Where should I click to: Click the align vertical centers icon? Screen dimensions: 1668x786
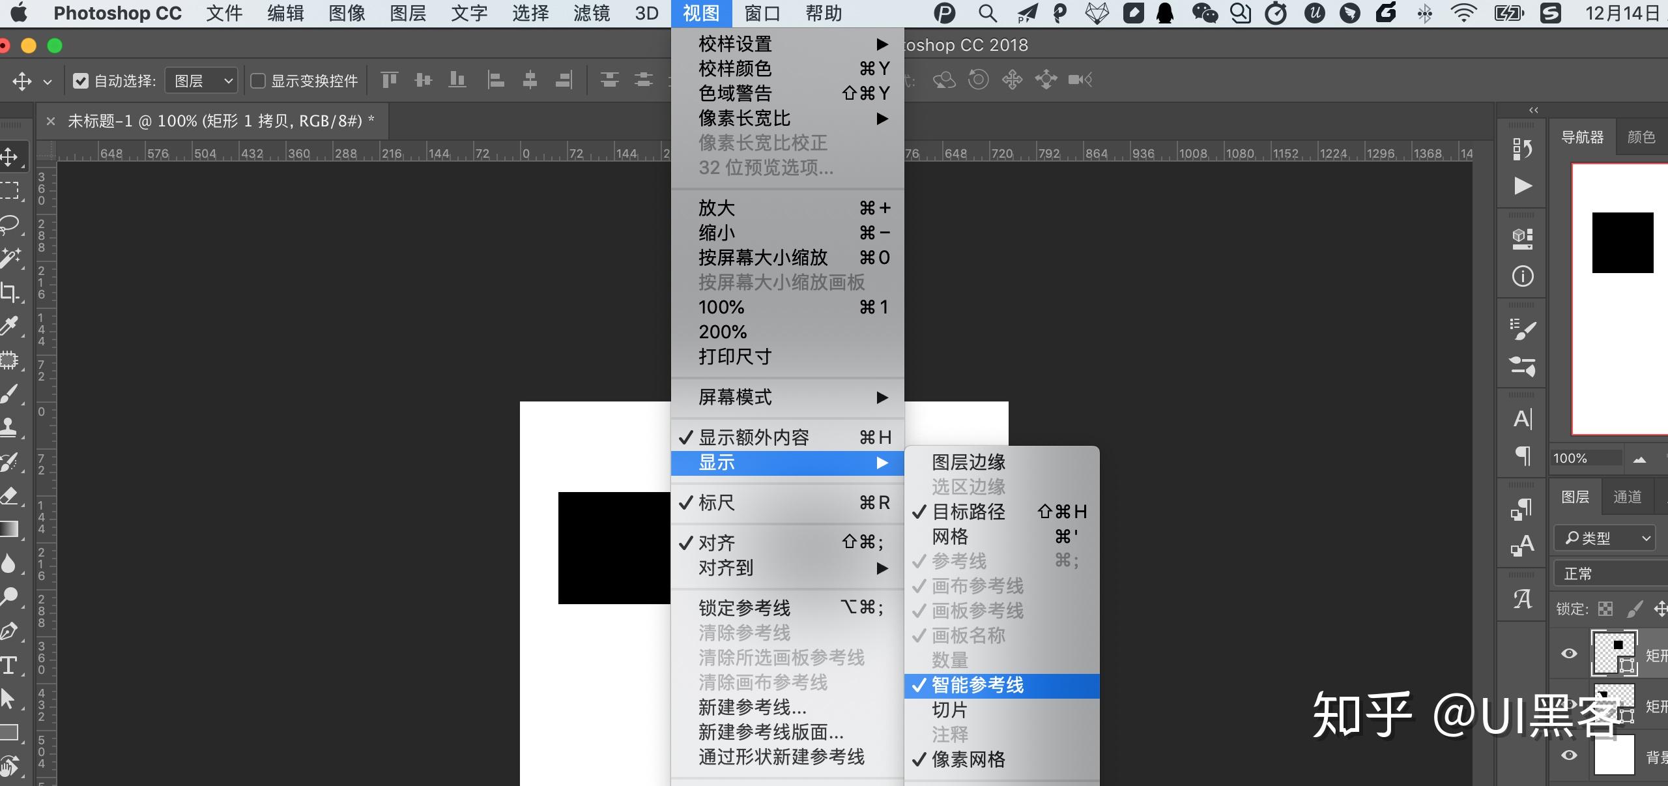tap(424, 80)
